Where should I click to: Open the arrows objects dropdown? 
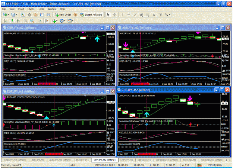coord(167,14)
